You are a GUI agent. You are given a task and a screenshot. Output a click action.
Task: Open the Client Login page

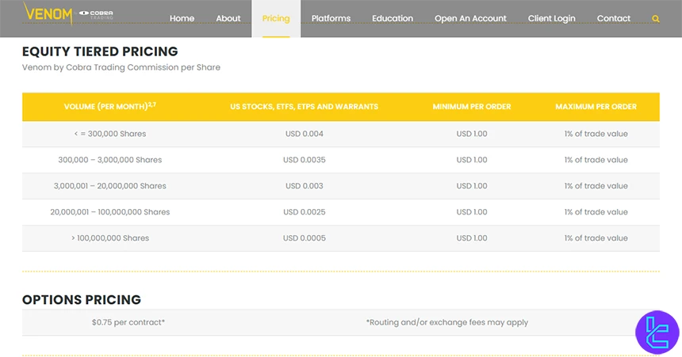click(551, 18)
